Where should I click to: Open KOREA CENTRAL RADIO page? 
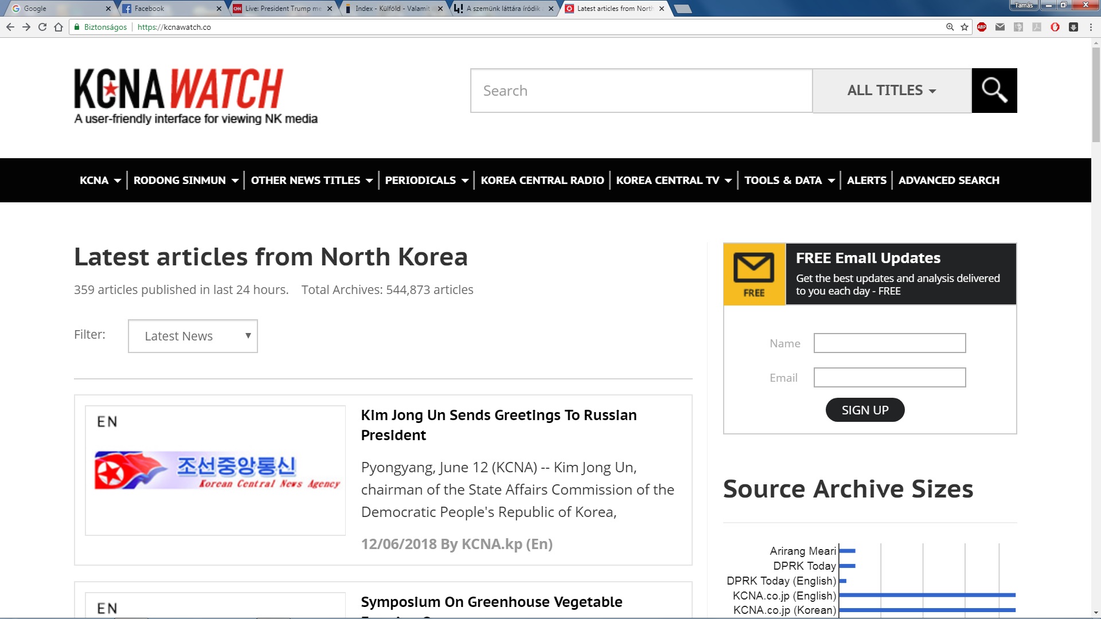542,180
